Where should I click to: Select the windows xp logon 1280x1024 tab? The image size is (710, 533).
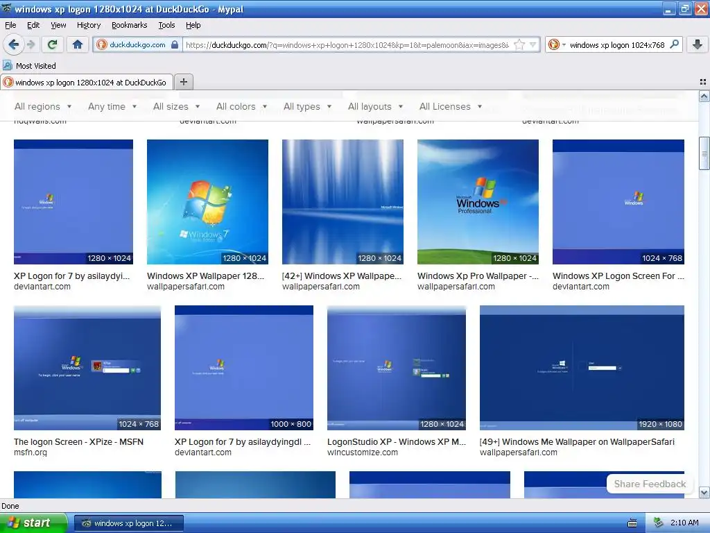point(87,82)
